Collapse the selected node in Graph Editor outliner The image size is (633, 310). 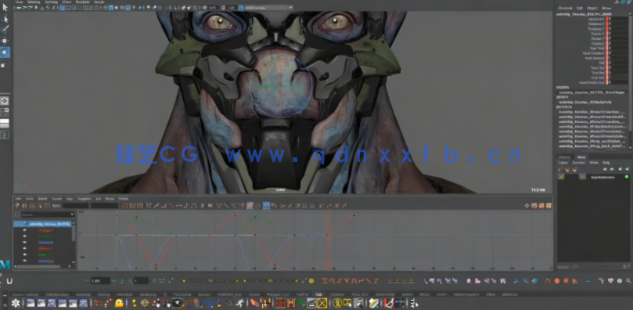25,224
